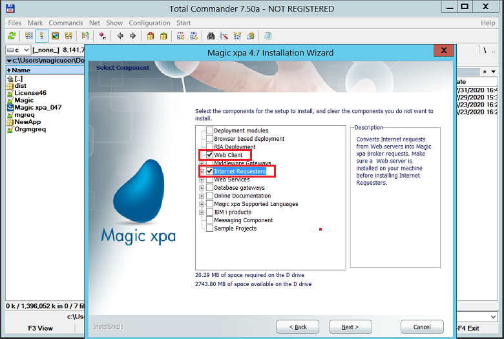This screenshot has height=339, width=504.
Task: Open right panel directory history arrow
Action: pyautogui.click(x=493, y=72)
